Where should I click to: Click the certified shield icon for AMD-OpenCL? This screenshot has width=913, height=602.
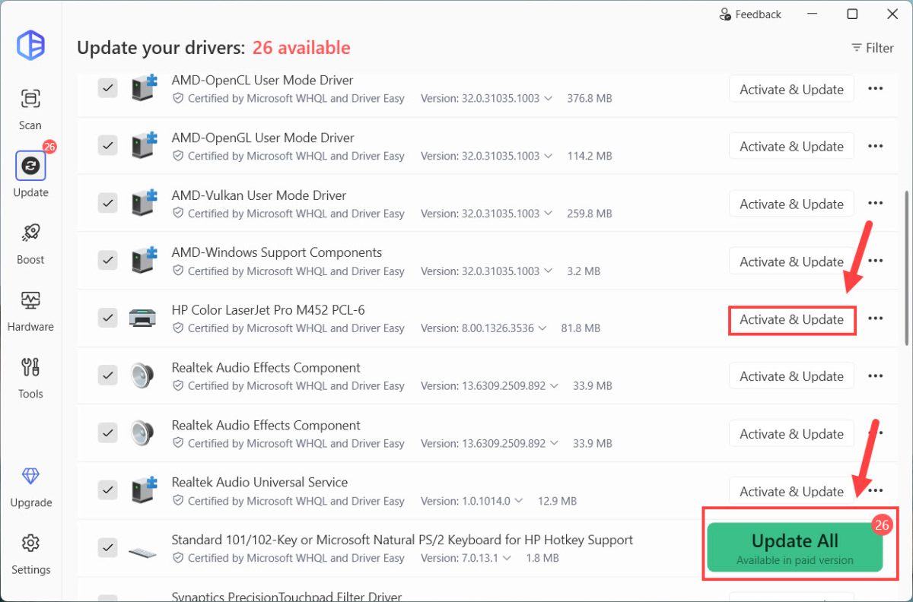(179, 99)
